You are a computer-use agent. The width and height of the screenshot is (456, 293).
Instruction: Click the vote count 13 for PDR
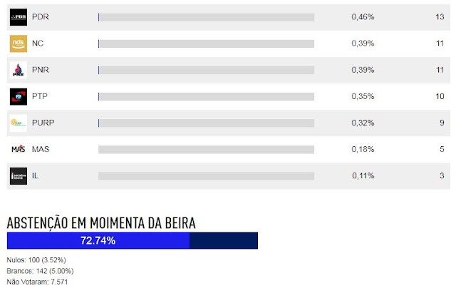(x=438, y=16)
